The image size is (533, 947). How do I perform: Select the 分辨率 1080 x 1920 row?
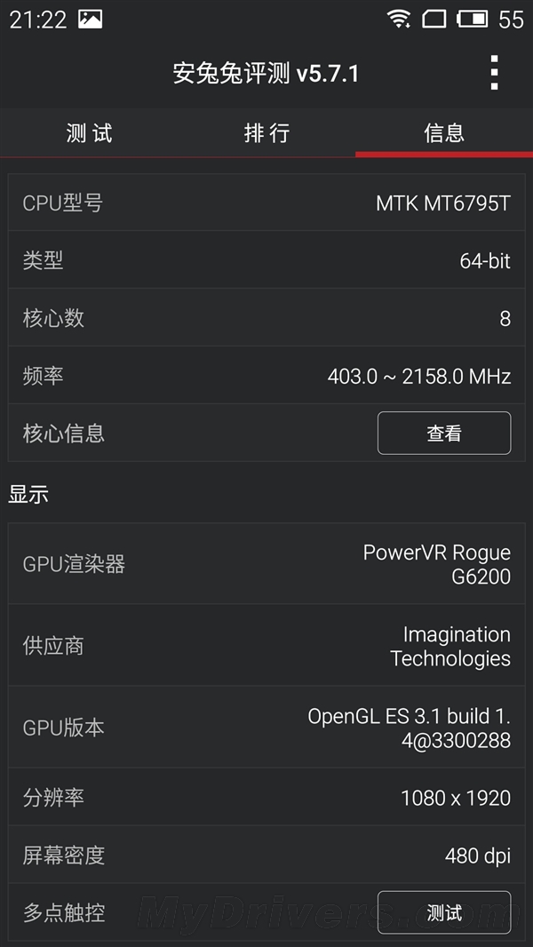266,797
